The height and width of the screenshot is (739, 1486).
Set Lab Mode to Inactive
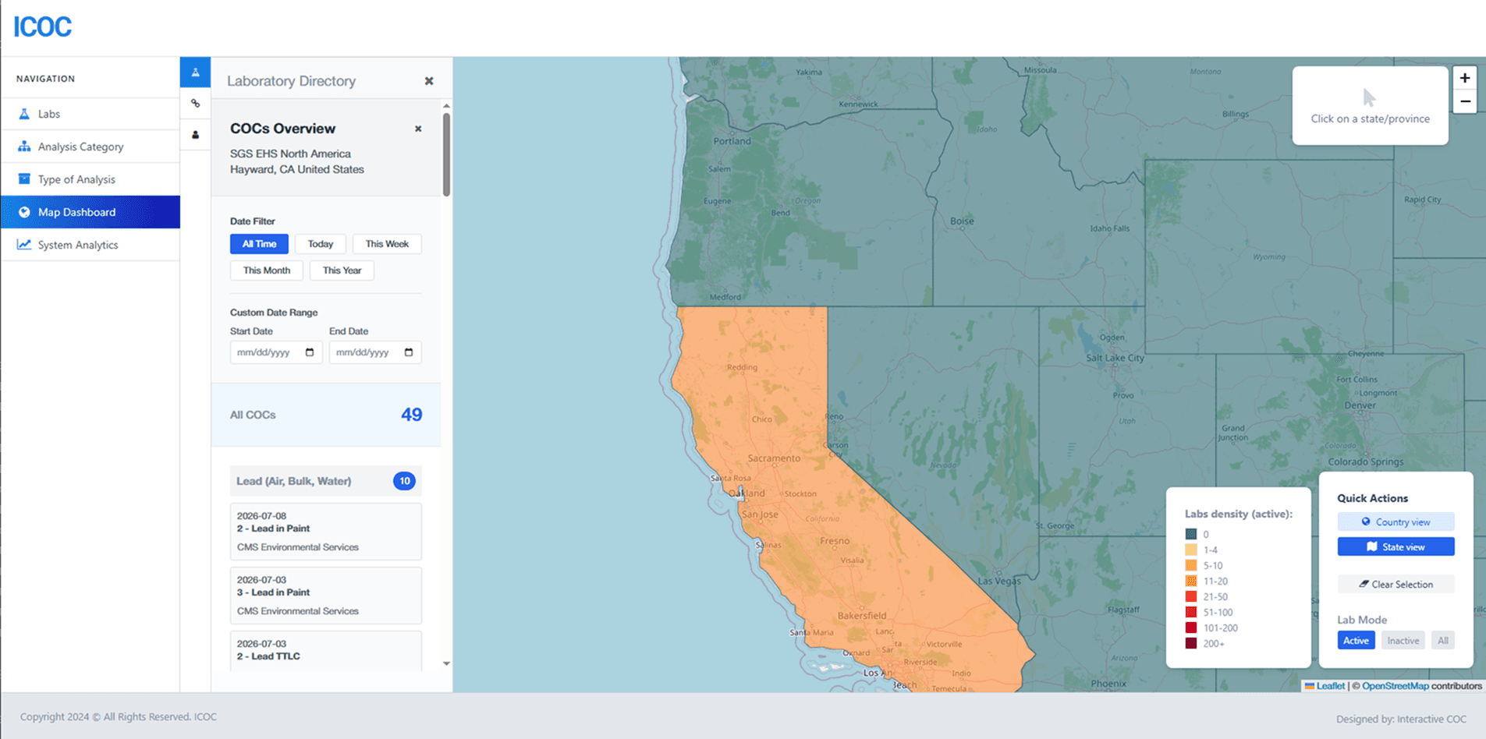coord(1403,640)
